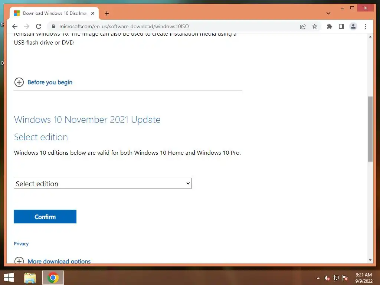Toggle the Chrome side panel
Image resolution: width=380 pixels, height=285 pixels.
tap(341, 26)
